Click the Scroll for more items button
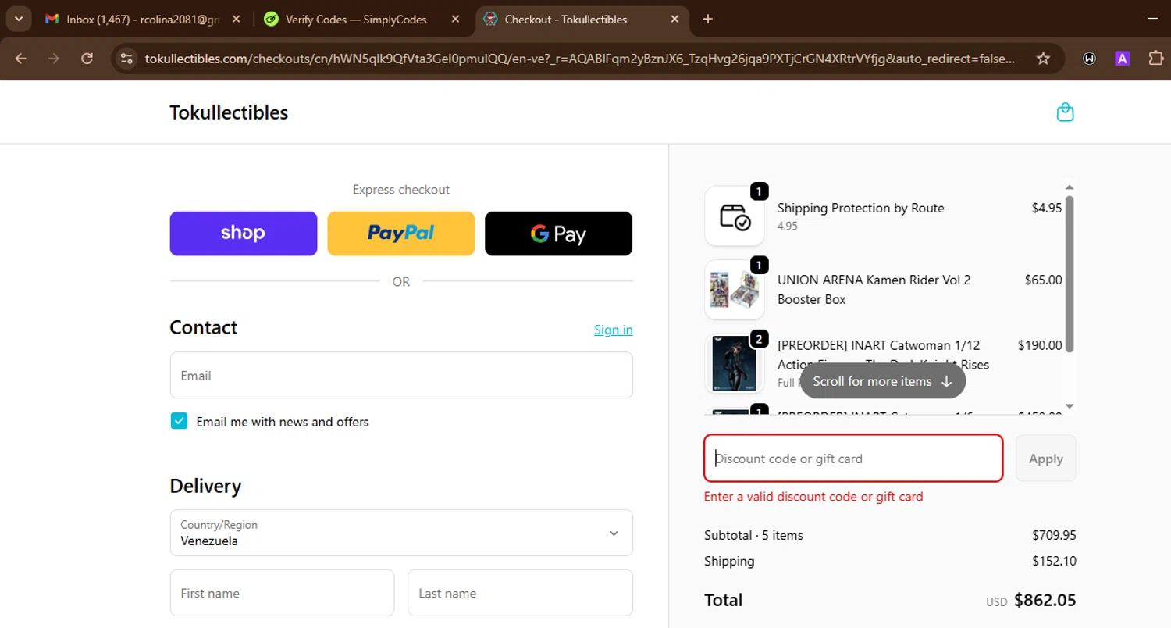The image size is (1171, 628). [883, 381]
